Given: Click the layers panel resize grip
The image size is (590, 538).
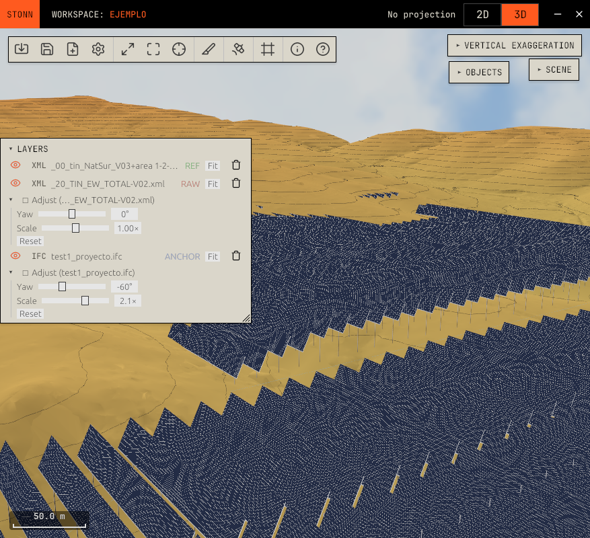Looking at the screenshot, I should (246, 318).
